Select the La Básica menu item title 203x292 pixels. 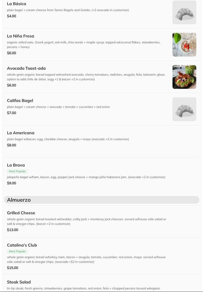[17, 4]
